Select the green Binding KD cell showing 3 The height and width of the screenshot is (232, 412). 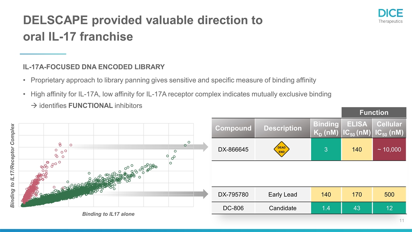pos(326,150)
